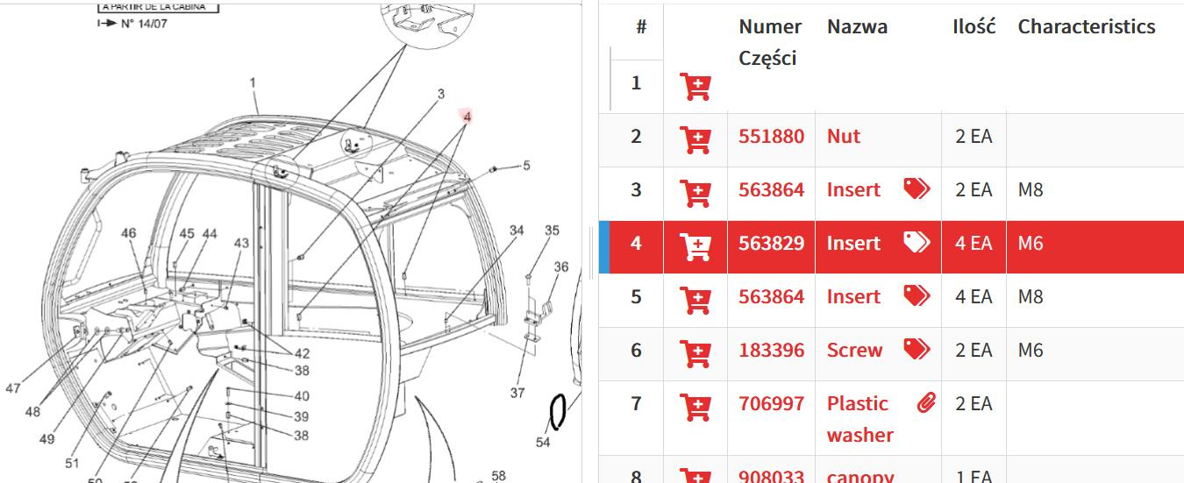Add row 5 Insert to cart
Screen dimensions: 1184x483
[x=695, y=299]
